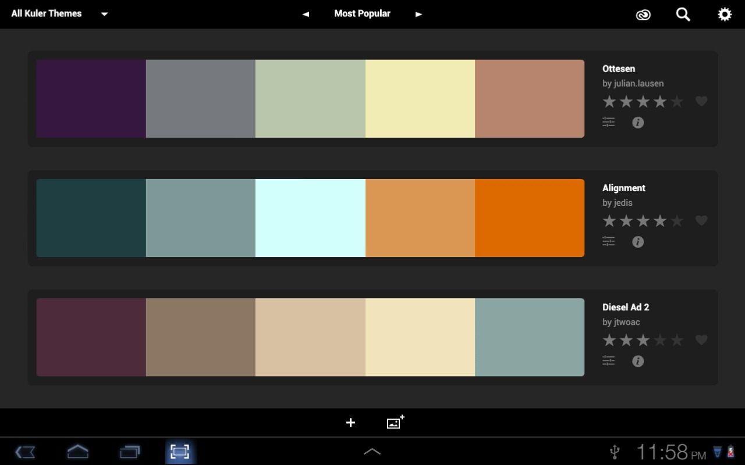Image resolution: width=745 pixels, height=465 pixels.
Task: Open create theme from image icon
Action: (x=395, y=423)
